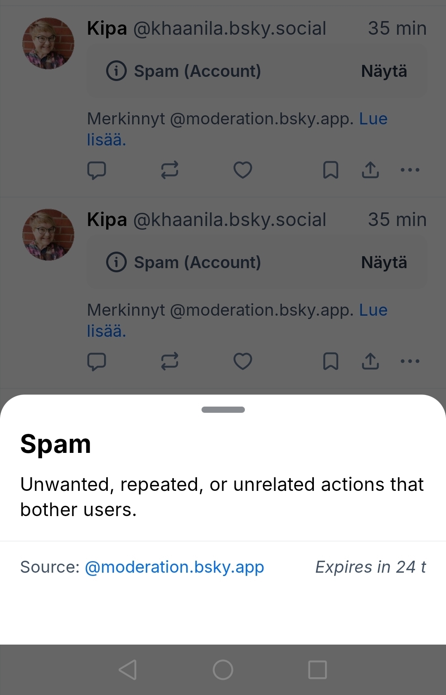Tap the bottom sheet drag handle
The height and width of the screenshot is (695, 446).
(223, 409)
